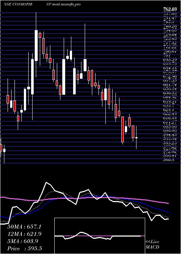Click the tallest white candlestick body
The height and width of the screenshot is (254, 181).
pyautogui.click(x=64, y=77)
